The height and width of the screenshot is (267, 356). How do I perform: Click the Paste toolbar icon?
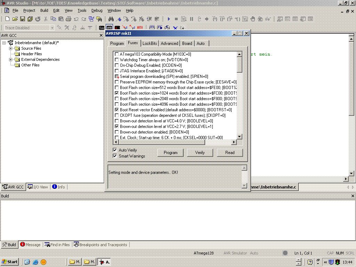click(x=61, y=19)
